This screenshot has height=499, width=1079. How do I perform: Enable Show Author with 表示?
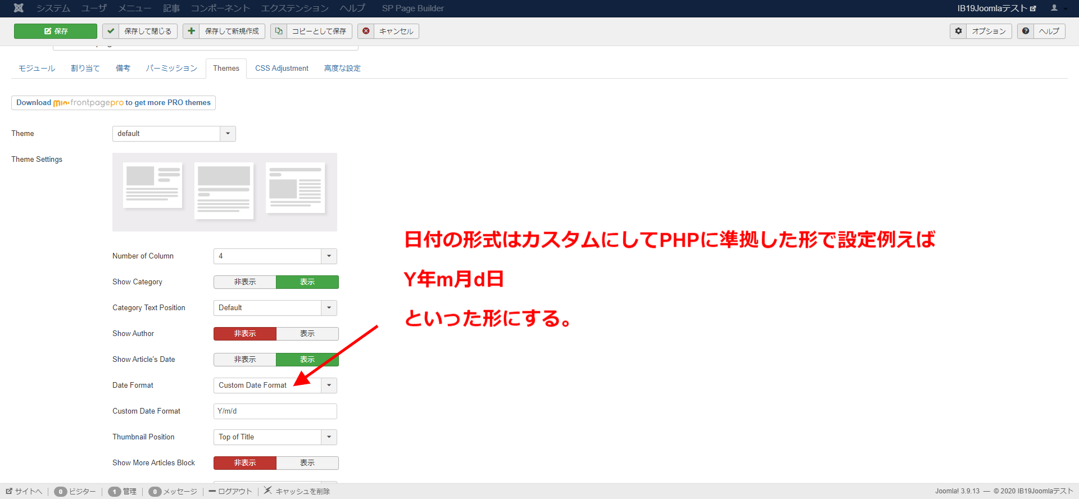(307, 334)
